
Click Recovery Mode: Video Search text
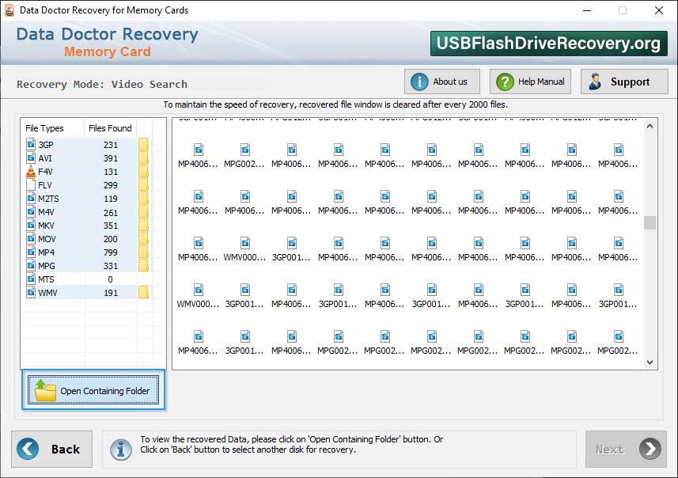pyautogui.click(x=102, y=85)
